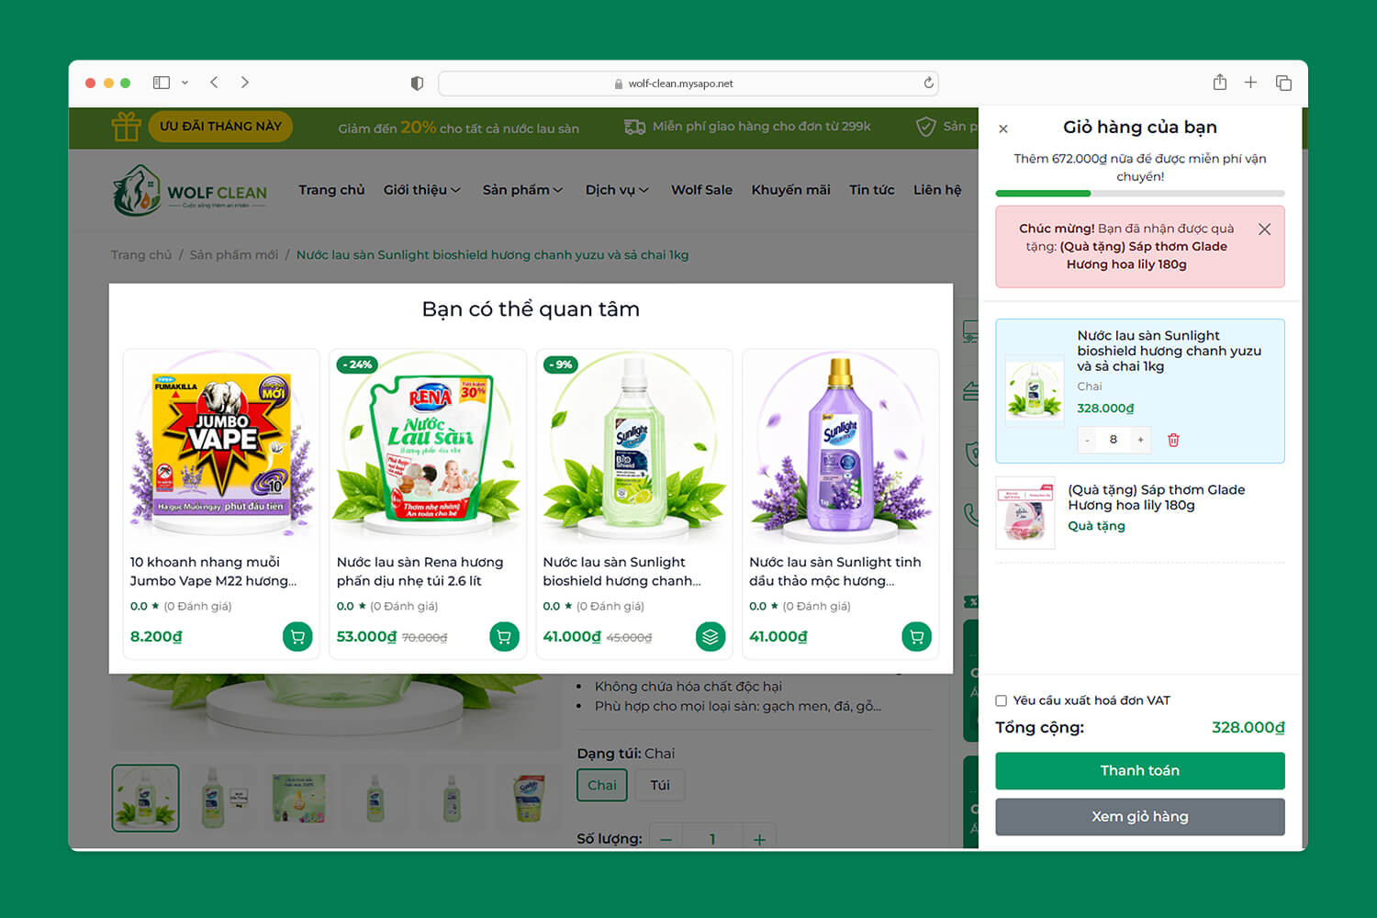
Task: Click the Giỏ hàng của bạn heading
Action: click(1140, 128)
